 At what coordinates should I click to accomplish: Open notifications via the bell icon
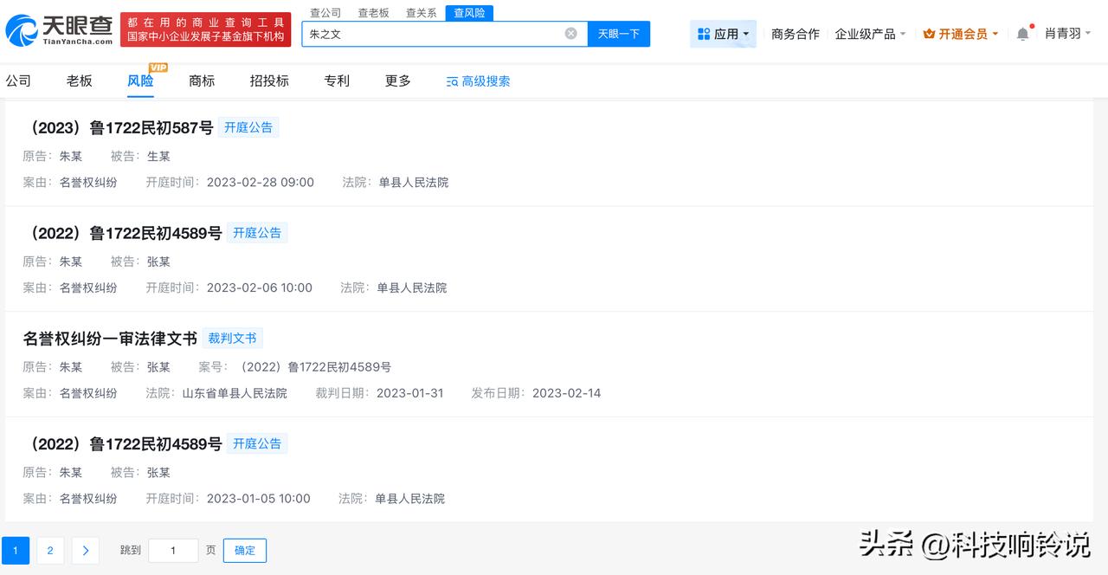tap(1022, 33)
